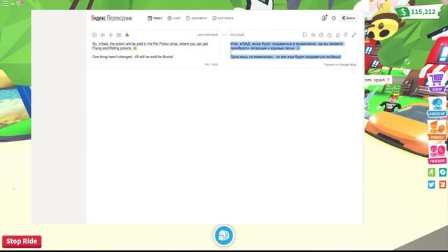Open the backpack inventory button
The height and width of the screenshot is (252, 448).
[224, 236]
